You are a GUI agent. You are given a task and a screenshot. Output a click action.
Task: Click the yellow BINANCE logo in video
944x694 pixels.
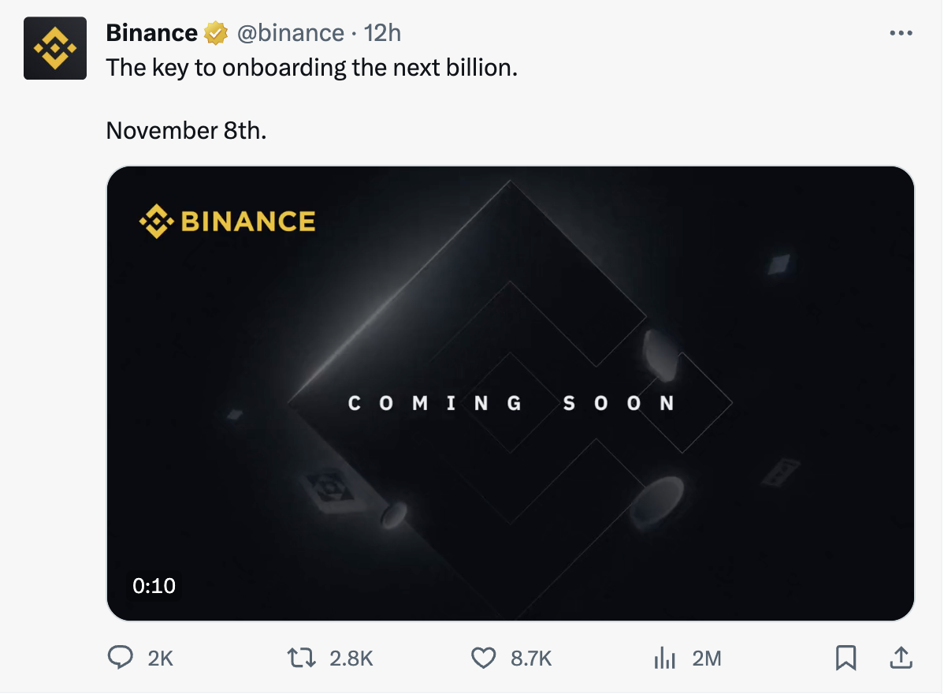click(x=228, y=221)
